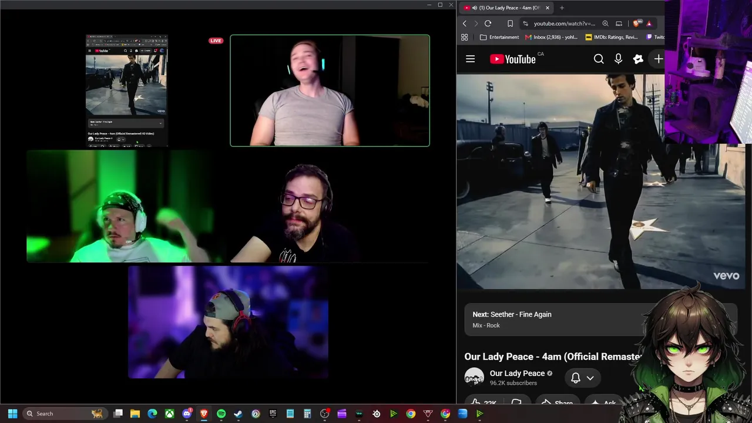Click the zoom magnifier in the address bar
Image resolution: width=752 pixels, height=423 pixels.
(x=605, y=23)
